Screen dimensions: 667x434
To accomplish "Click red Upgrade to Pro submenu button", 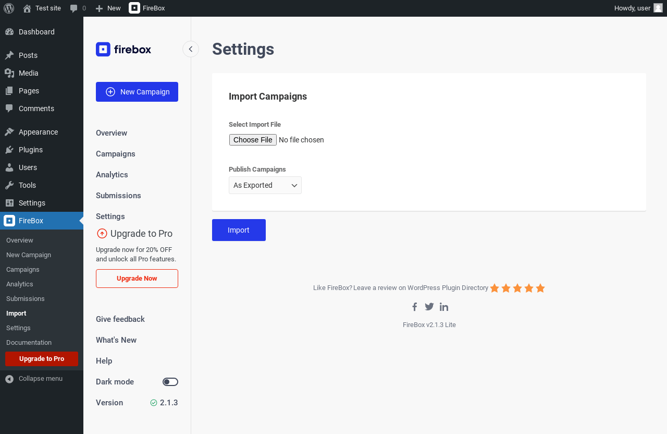I will pyautogui.click(x=42, y=359).
